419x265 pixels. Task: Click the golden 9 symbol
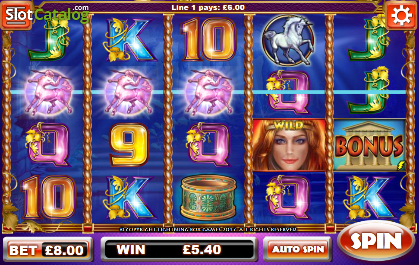pos(129,145)
